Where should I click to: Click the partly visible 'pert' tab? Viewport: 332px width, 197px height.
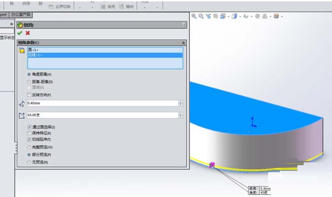(x=4, y=15)
